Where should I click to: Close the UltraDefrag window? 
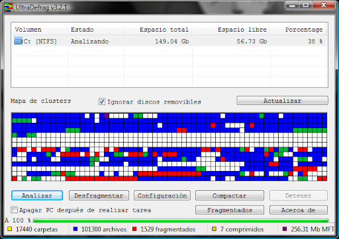324,5
